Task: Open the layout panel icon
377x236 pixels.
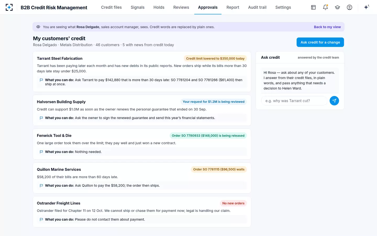Action: click(x=313, y=7)
